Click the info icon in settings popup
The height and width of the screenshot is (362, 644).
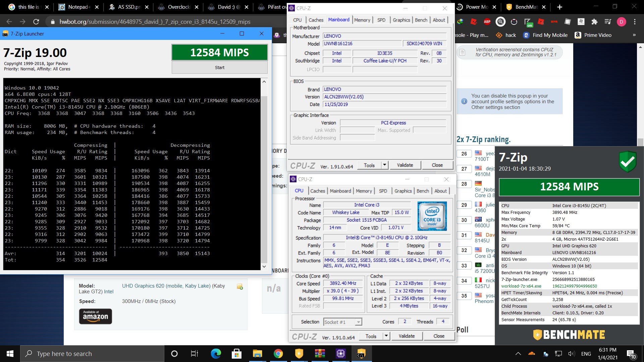pyautogui.click(x=464, y=101)
